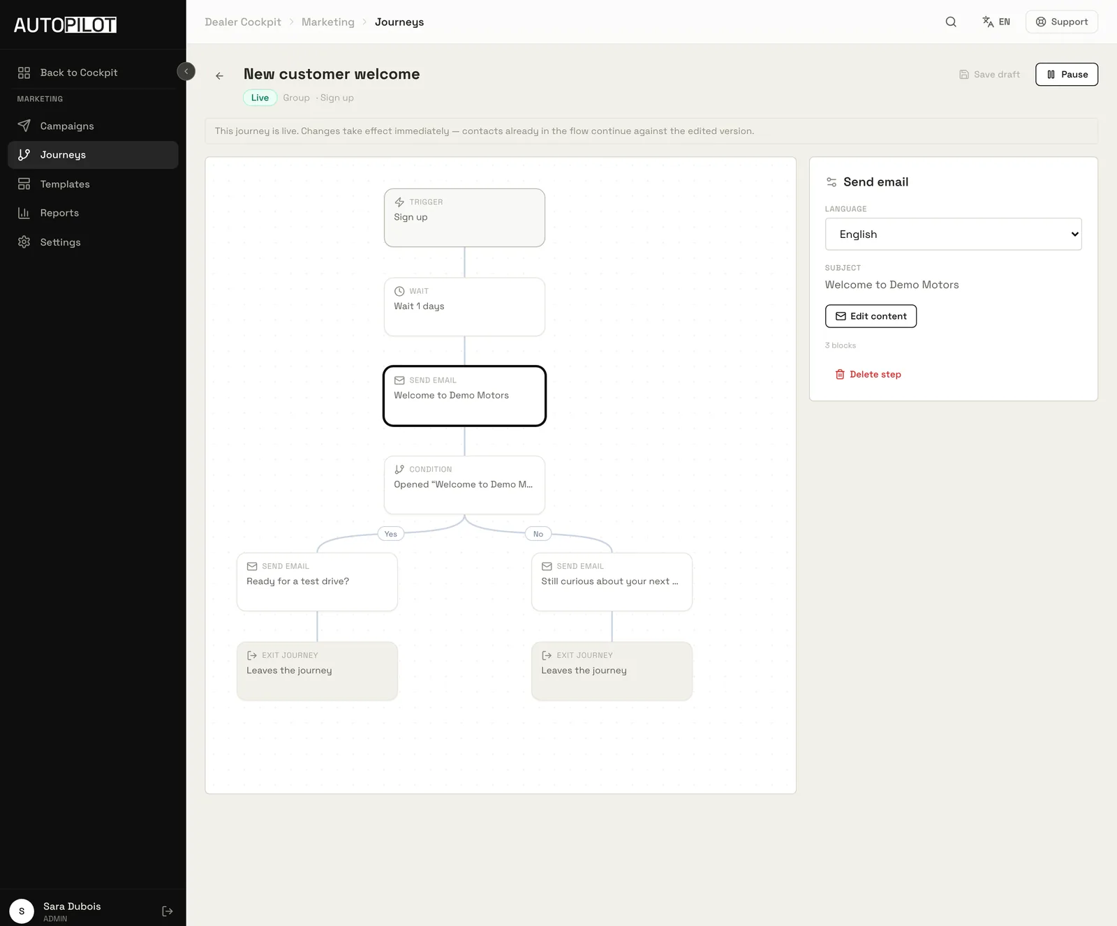
Task: Select the Still curious email node
Action: [612, 582]
